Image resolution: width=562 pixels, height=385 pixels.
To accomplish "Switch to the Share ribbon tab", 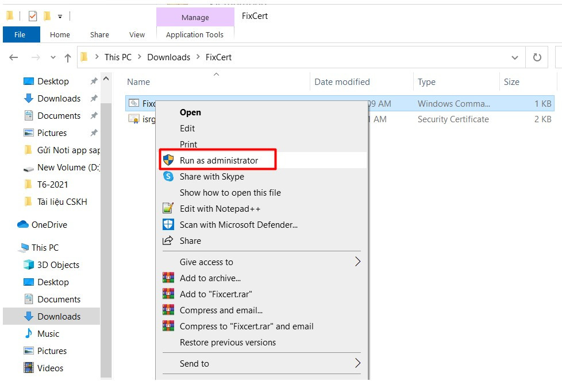I will point(99,34).
